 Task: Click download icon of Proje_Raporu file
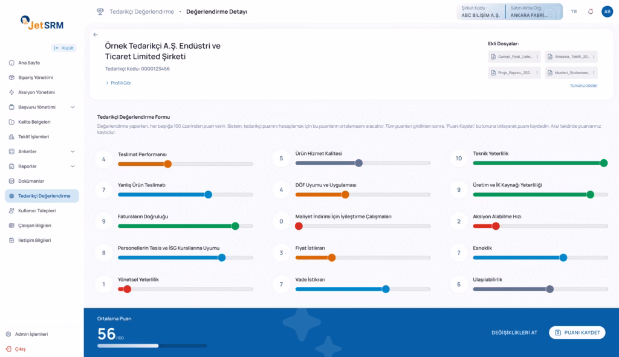(493, 72)
